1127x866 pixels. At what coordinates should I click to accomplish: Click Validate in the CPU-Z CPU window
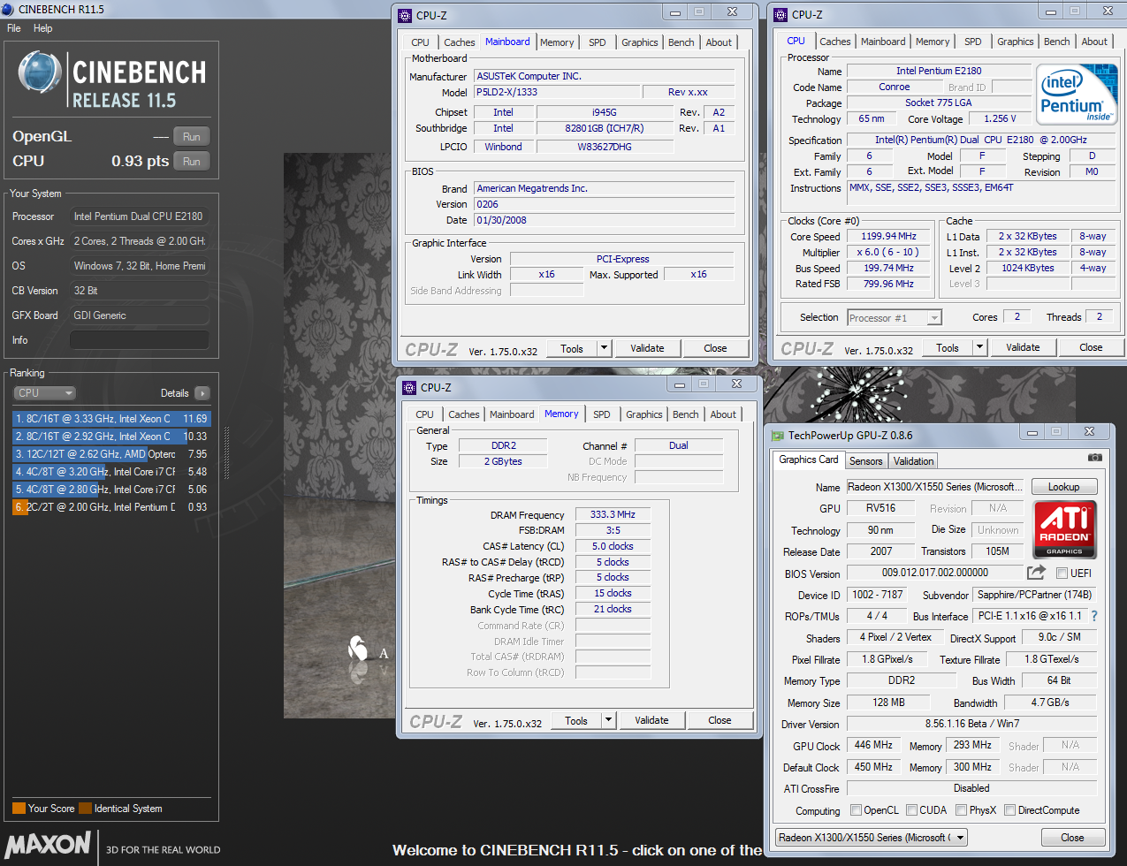coord(1023,347)
